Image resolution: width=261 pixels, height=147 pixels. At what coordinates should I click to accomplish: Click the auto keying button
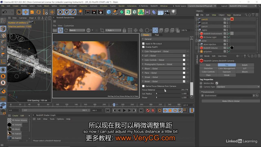[153, 111]
